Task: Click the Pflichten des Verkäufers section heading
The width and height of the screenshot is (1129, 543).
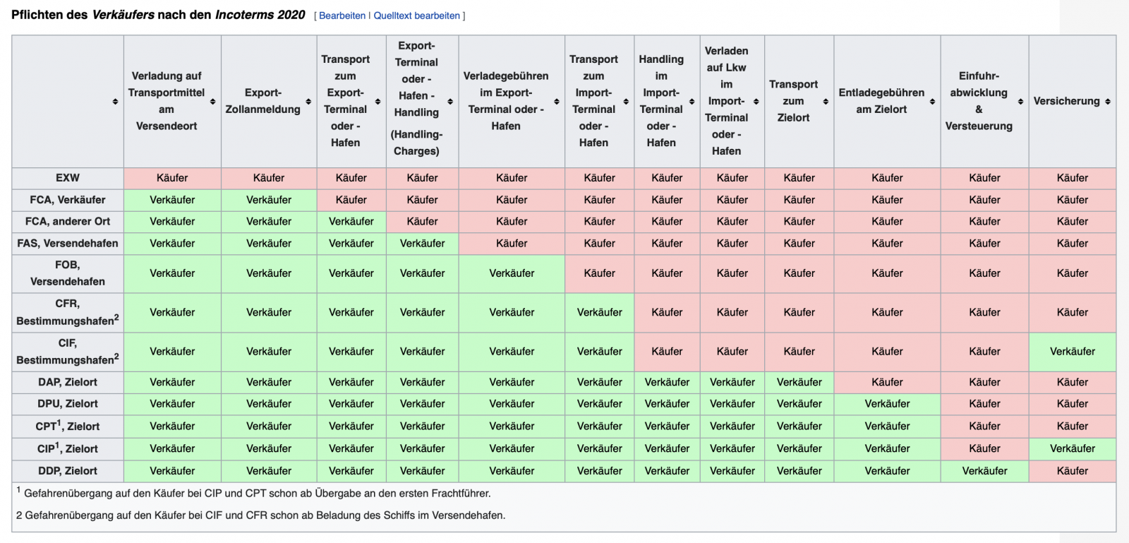Action: [158, 15]
